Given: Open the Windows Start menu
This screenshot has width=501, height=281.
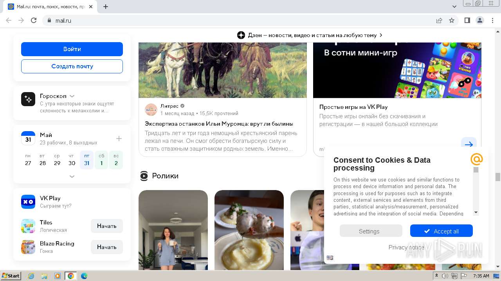Looking at the screenshot, I should point(11,276).
